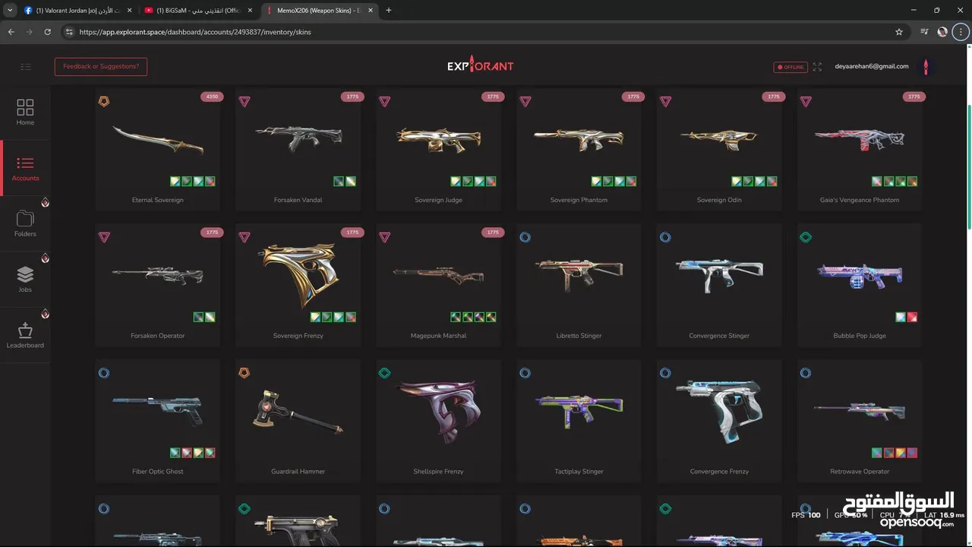
Task: Click the Forsaken Vandal 1775 price badge
Action: tap(352, 96)
